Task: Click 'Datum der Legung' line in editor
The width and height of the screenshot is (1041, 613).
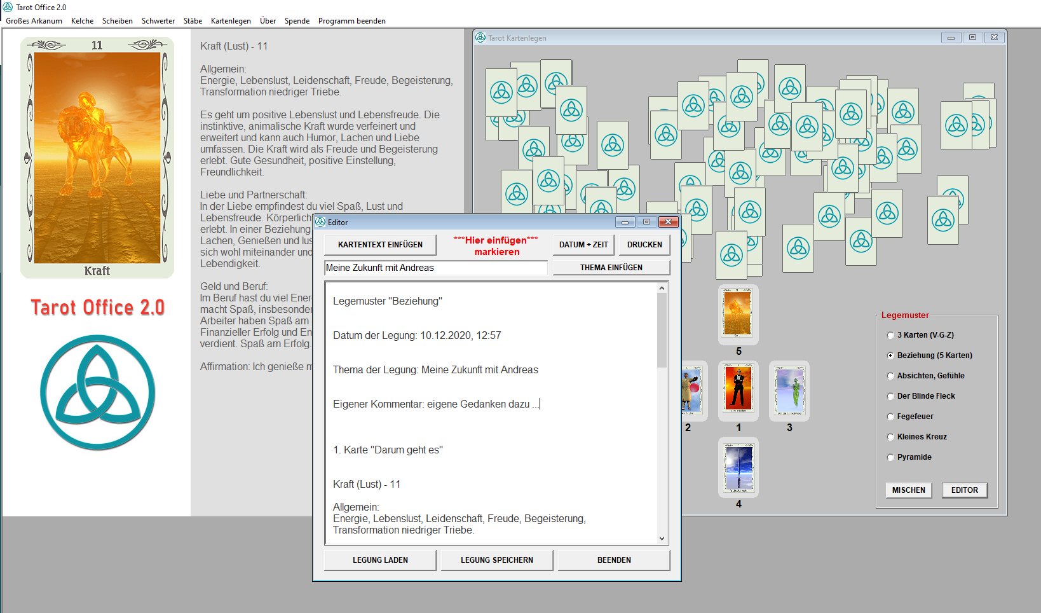Action: pyautogui.click(x=417, y=336)
